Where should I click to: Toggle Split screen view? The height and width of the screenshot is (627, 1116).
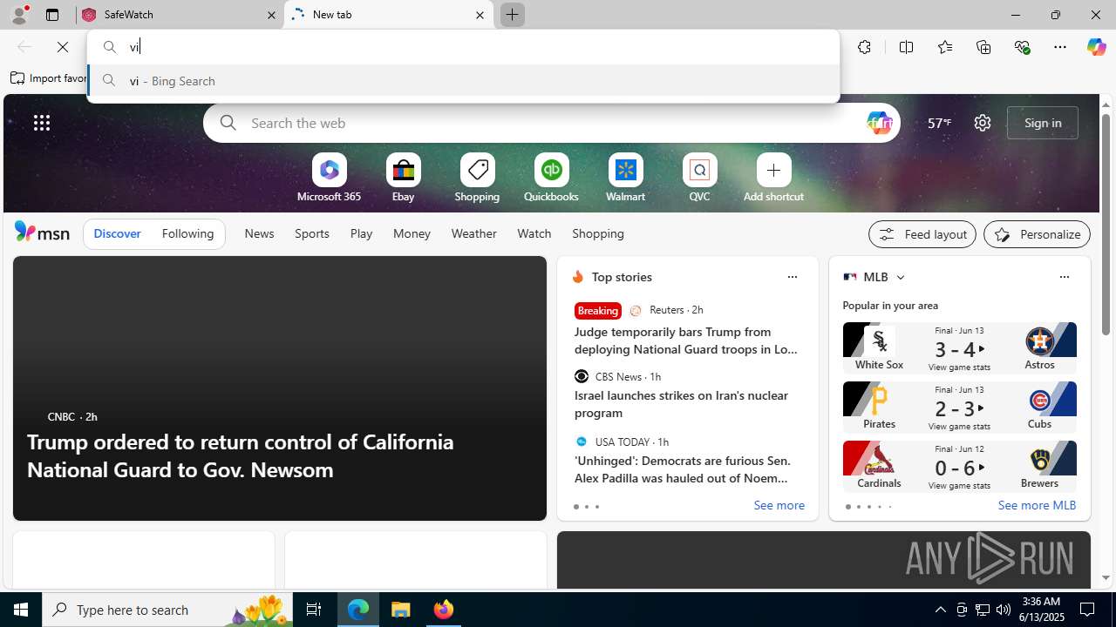point(906,47)
